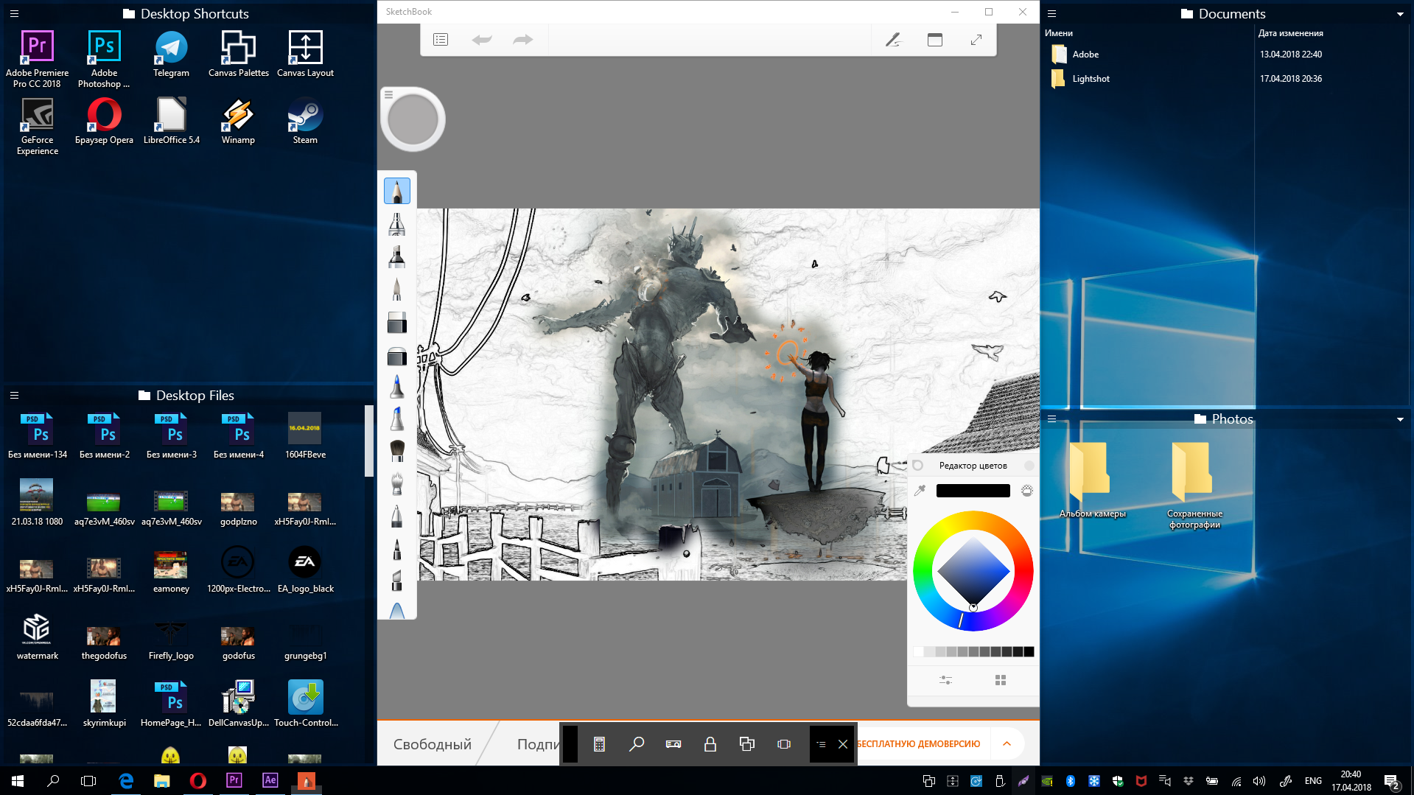
Task: Open the Windows Start button
Action: coord(18,781)
